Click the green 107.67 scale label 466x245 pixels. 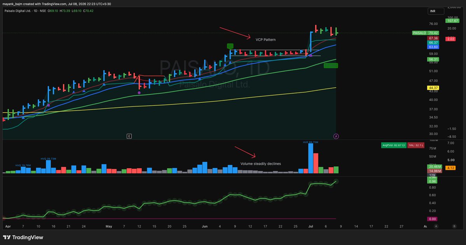[452, 21]
